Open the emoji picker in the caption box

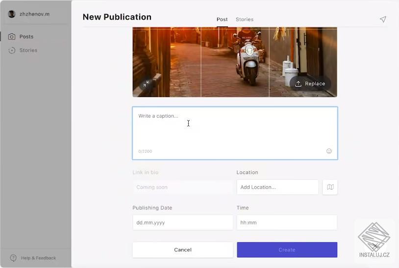point(329,151)
